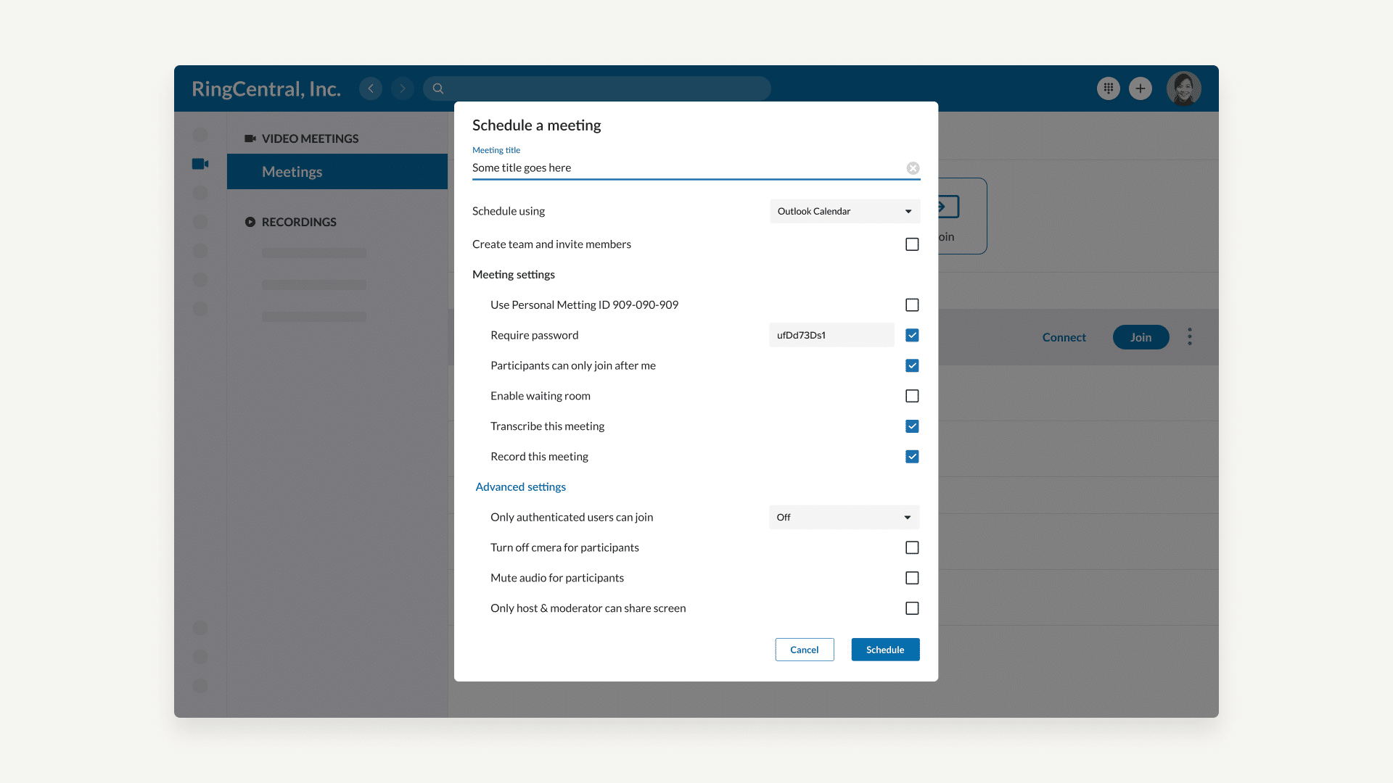This screenshot has height=783, width=1393.
Task: Enable the waiting room checkbox
Action: point(912,396)
